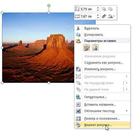The width and height of the screenshot is (139, 133).
Task: Click the shape width icon
Action: 77,16
